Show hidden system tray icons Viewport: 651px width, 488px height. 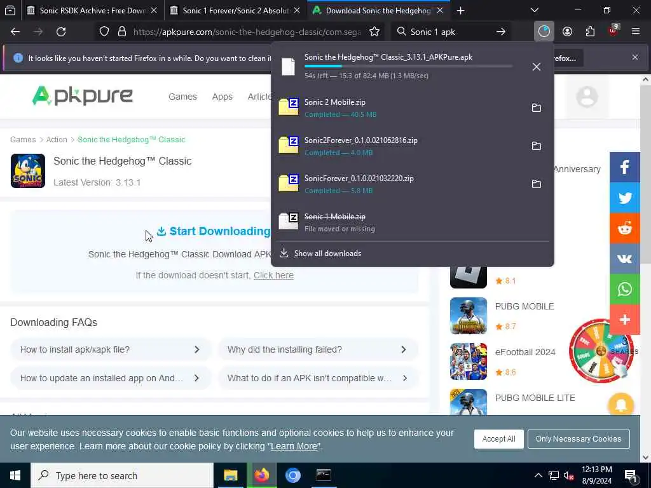pyautogui.click(x=538, y=475)
